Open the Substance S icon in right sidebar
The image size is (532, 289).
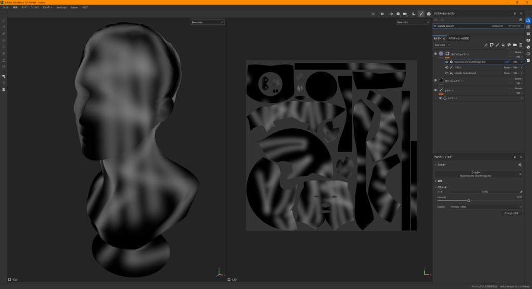pos(528,60)
